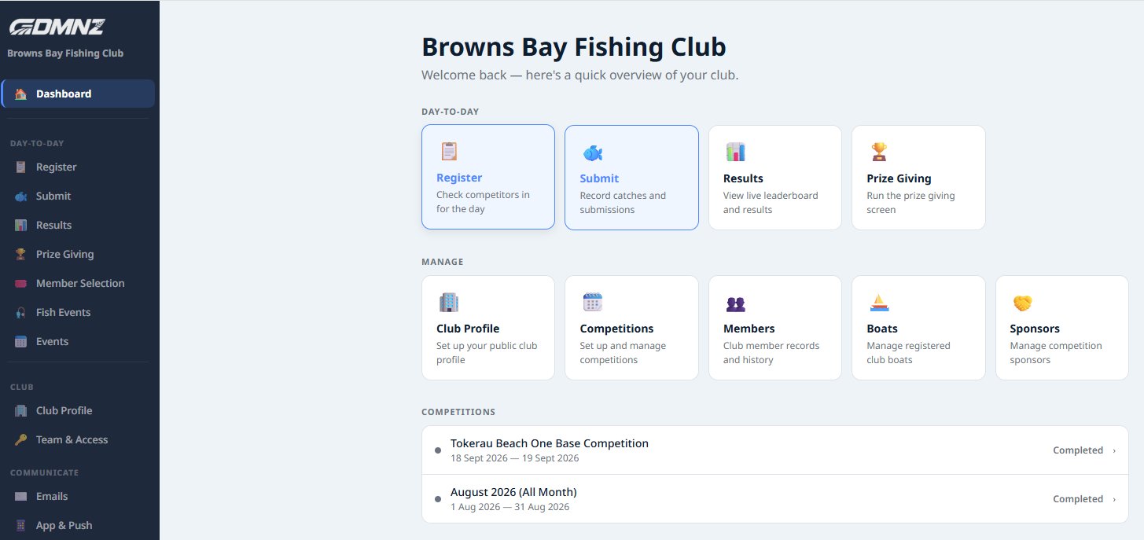
Task: Click the phone icon beside App & Push
Action: pyautogui.click(x=21, y=525)
